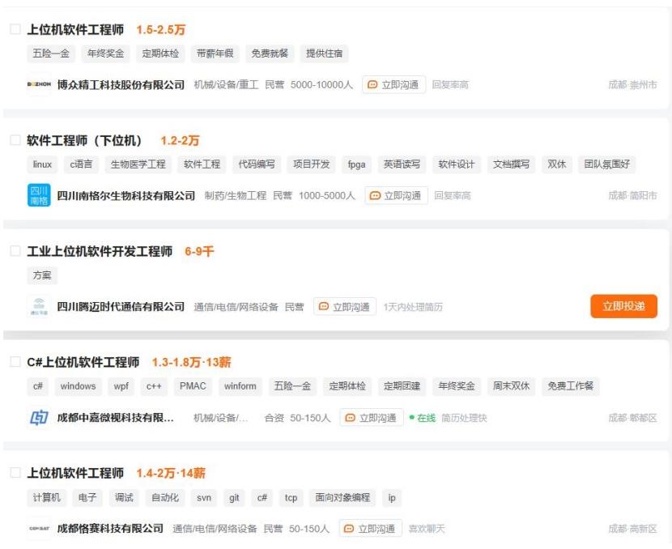The height and width of the screenshot is (549, 672).
Task: Start chat with 四川南格尔生物科技 via 立即沟通
Action: [x=396, y=195]
